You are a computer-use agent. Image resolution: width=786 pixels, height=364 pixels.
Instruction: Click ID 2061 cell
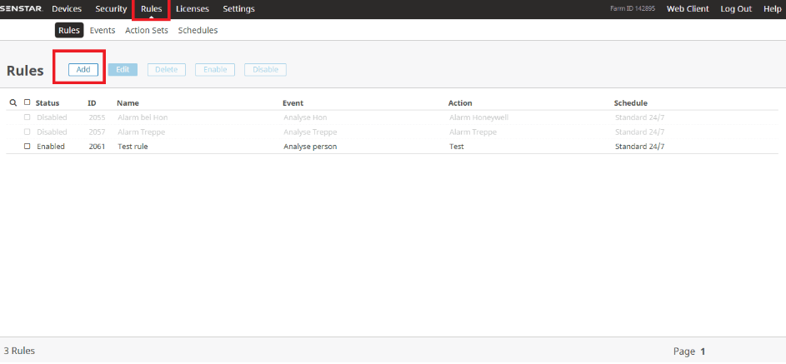tap(97, 147)
